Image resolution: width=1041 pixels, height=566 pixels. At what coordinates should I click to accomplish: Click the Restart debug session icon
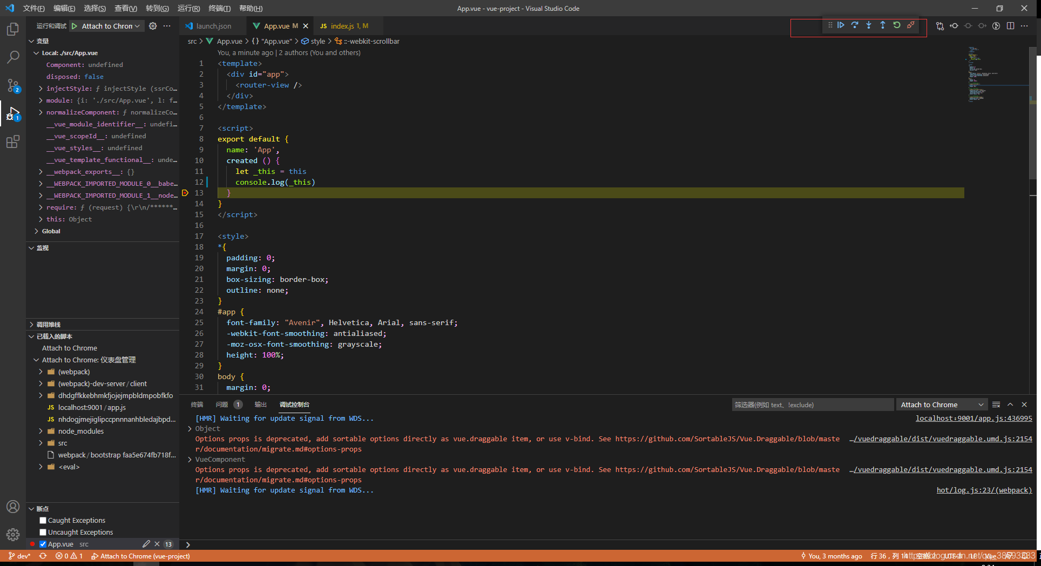[897, 25]
